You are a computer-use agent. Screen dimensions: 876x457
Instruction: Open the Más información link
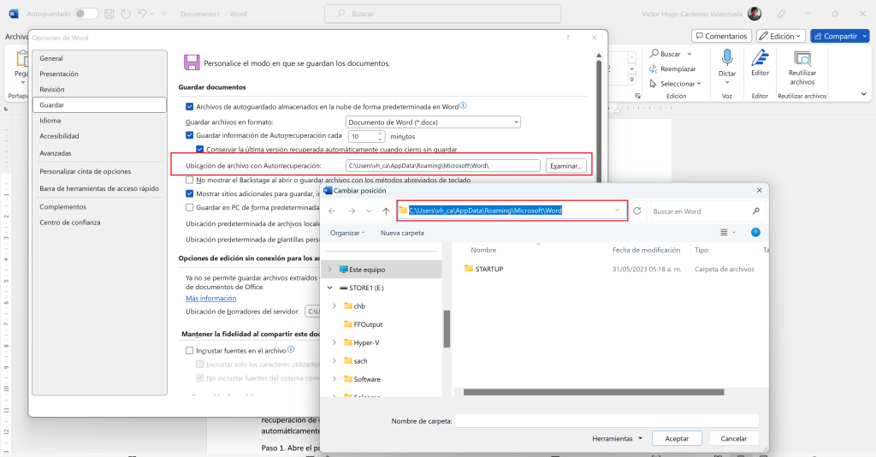click(210, 299)
